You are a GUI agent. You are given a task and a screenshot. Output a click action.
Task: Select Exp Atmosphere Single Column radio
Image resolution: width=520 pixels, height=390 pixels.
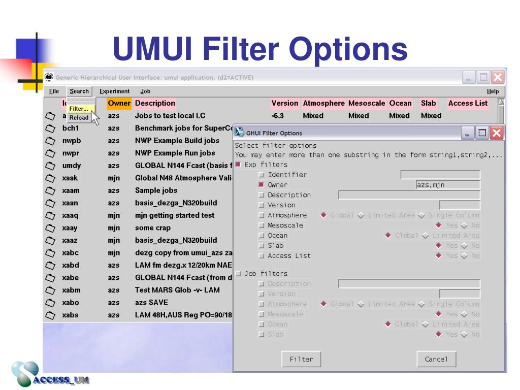pyautogui.click(x=421, y=215)
